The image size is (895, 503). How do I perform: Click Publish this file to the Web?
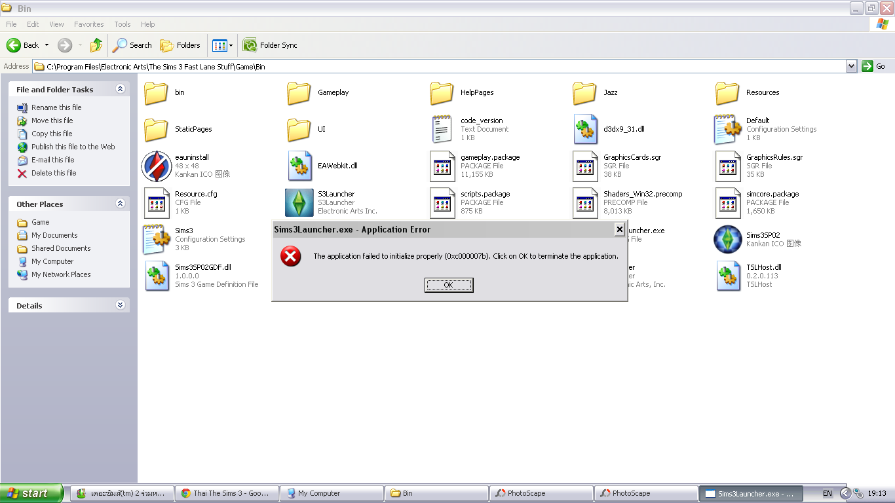[73, 147]
